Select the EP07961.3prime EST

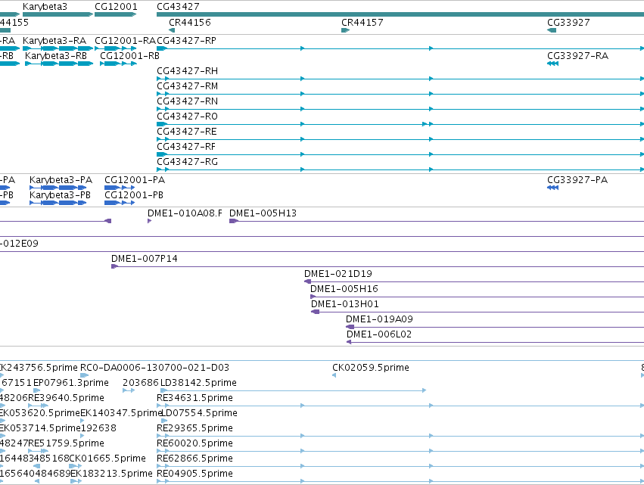pyautogui.click(x=36, y=390)
